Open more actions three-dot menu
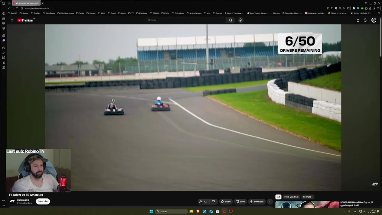The width and height of the screenshot is (382, 215). pos(270,202)
